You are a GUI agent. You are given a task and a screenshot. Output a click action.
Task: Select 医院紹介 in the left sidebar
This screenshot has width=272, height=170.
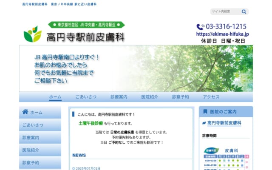point(40,150)
